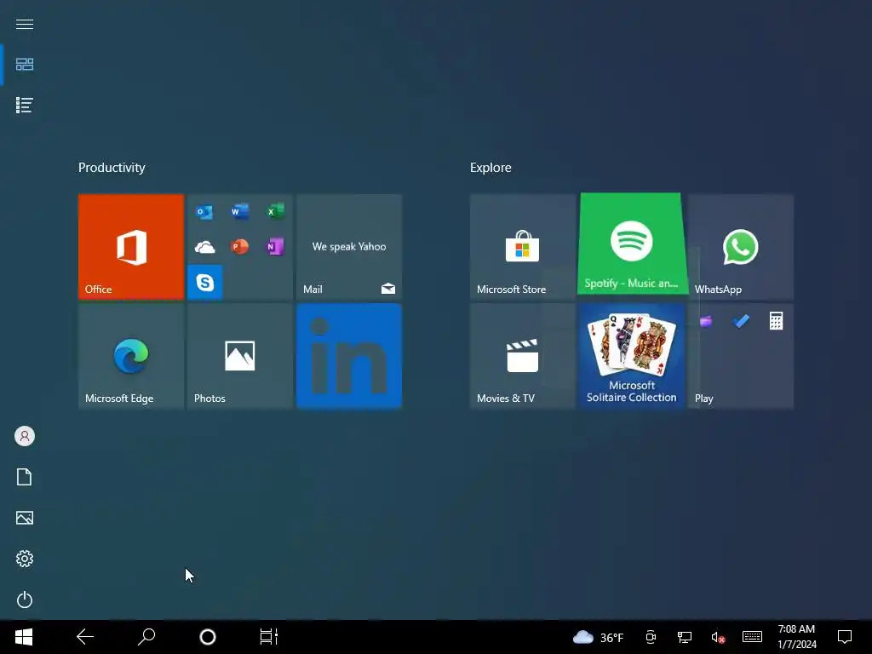Open the Office tile

pyautogui.click(x=130, y=246)
